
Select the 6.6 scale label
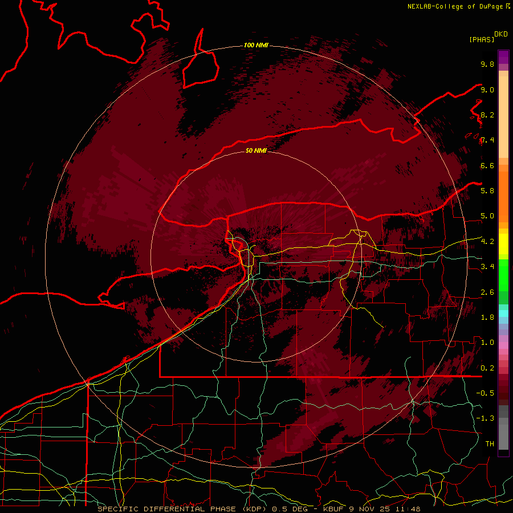tap(487, 165)
